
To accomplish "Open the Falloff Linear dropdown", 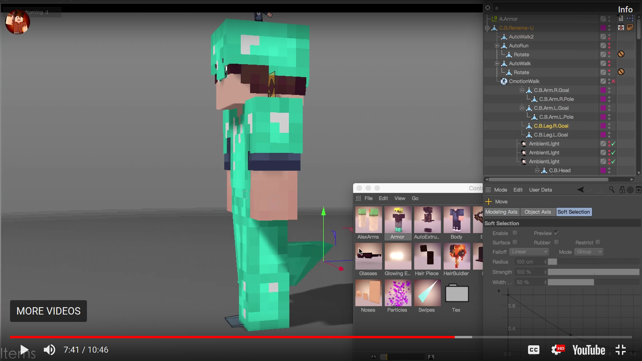I will click(529, 252).
